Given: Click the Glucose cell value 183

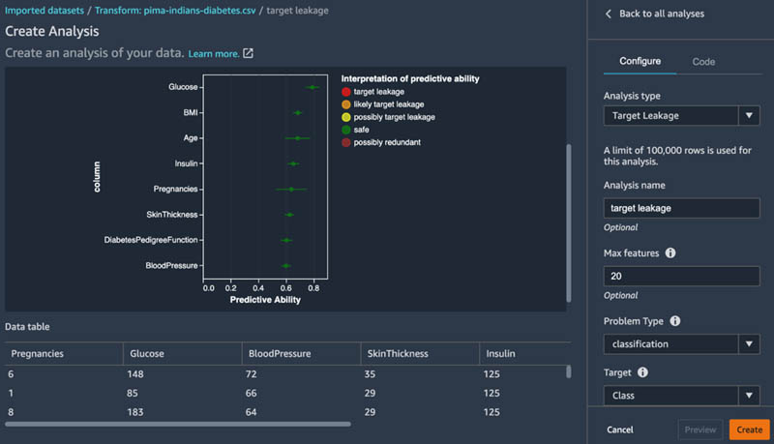Looking at the screenshot, I should point(135,412).
